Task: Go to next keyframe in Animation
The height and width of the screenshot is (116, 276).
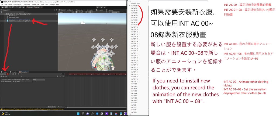Action: coord(19,74)
